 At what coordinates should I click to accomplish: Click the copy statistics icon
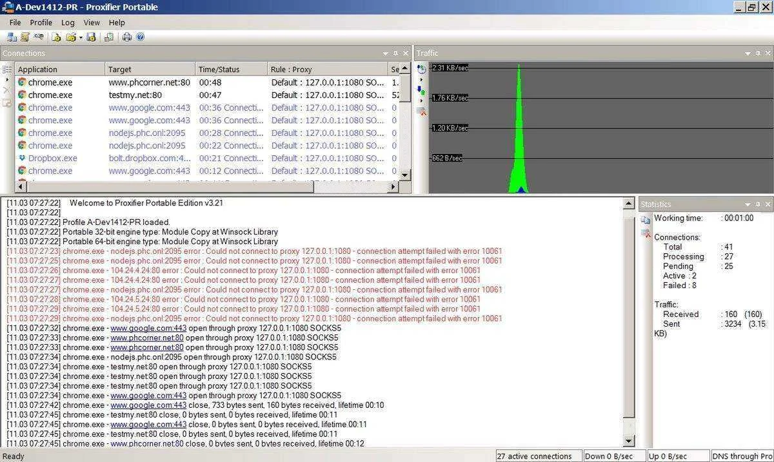646,220
